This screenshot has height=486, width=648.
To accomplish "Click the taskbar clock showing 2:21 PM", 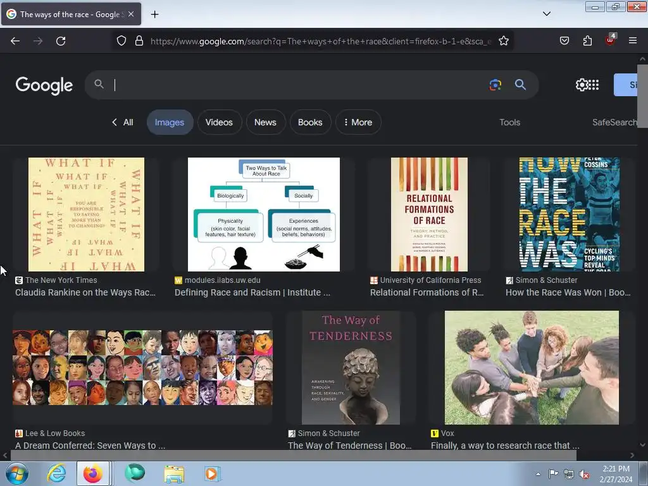I will tap(616, 474).
